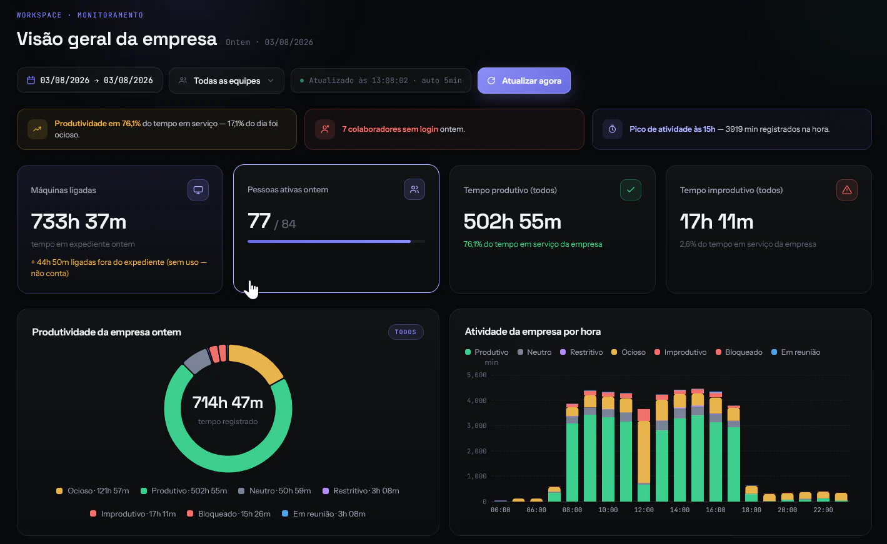Open the Produtividade em 76,1% alert
This screenshot has width=887, height=544.
coord(156,129)
